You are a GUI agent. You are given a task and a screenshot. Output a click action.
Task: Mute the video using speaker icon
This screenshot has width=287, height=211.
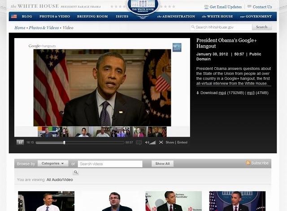pos(147,142)
